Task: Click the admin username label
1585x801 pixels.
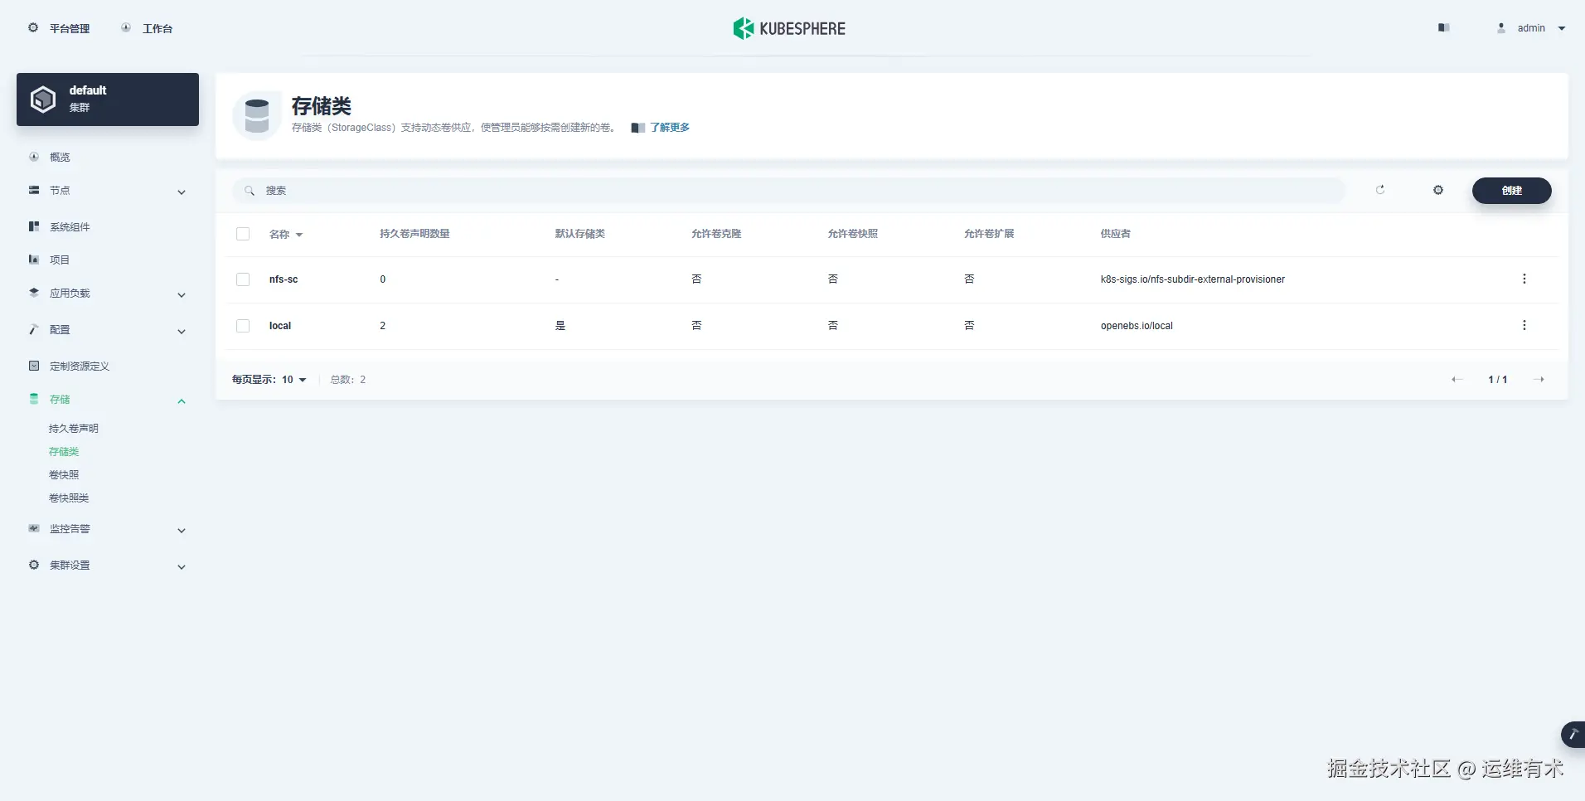Action: pyautogui.click(x=1531, y=28)
